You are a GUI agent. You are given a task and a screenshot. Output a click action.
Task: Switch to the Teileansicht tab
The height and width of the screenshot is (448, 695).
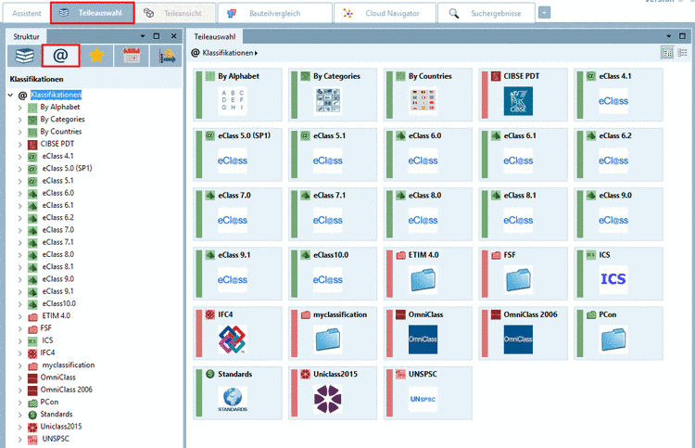(x=175, y=13)
